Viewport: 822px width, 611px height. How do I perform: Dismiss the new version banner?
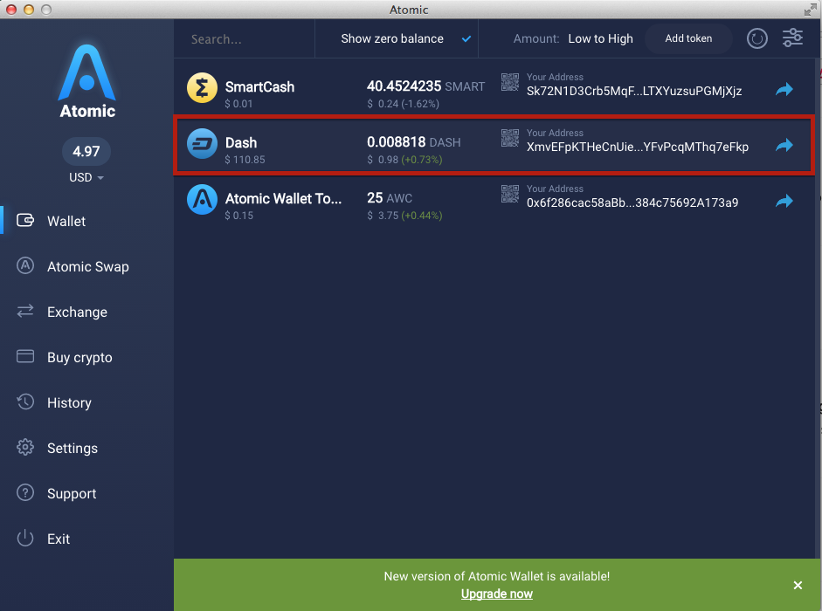[798, 585]
